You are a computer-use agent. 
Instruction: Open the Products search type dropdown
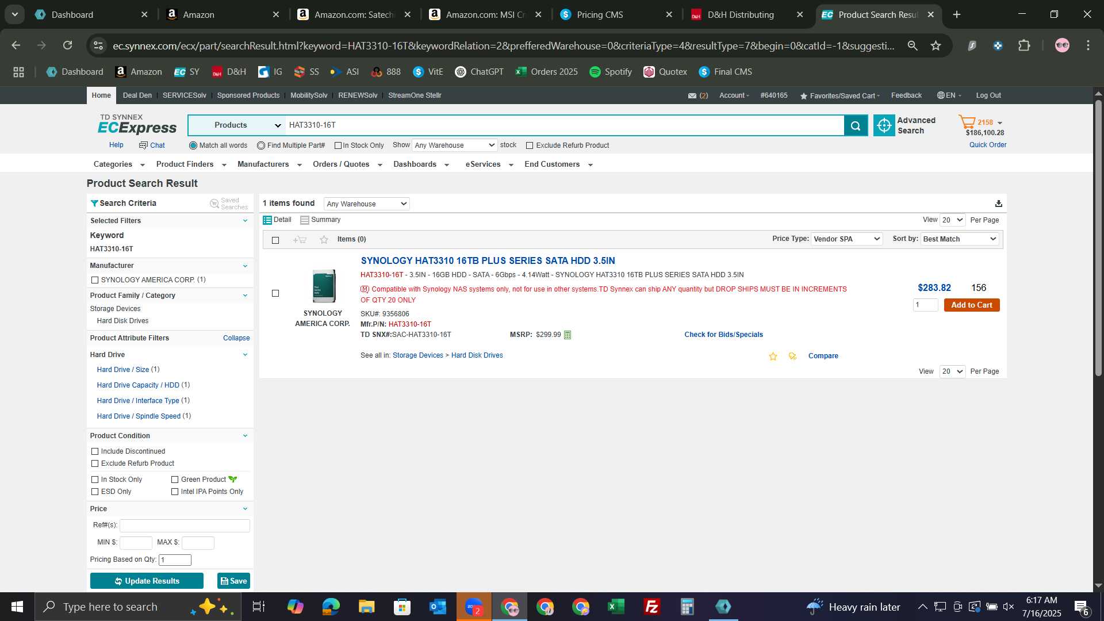[237, 125]
